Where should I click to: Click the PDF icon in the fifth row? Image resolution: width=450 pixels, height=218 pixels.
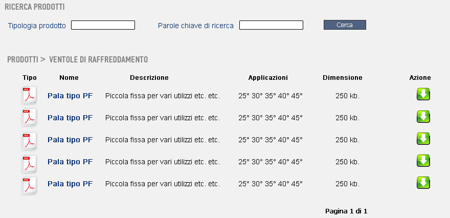pyautogui.click(x=29, y=185)
